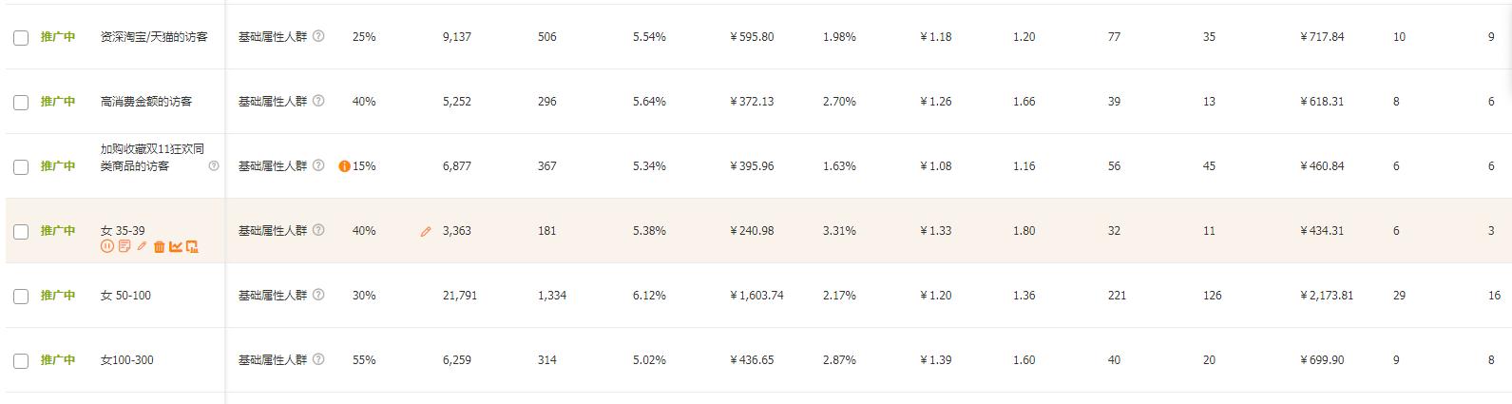Select the checkbox for the 女 35-39 row

pyautogui.click(x=21, y=232)
